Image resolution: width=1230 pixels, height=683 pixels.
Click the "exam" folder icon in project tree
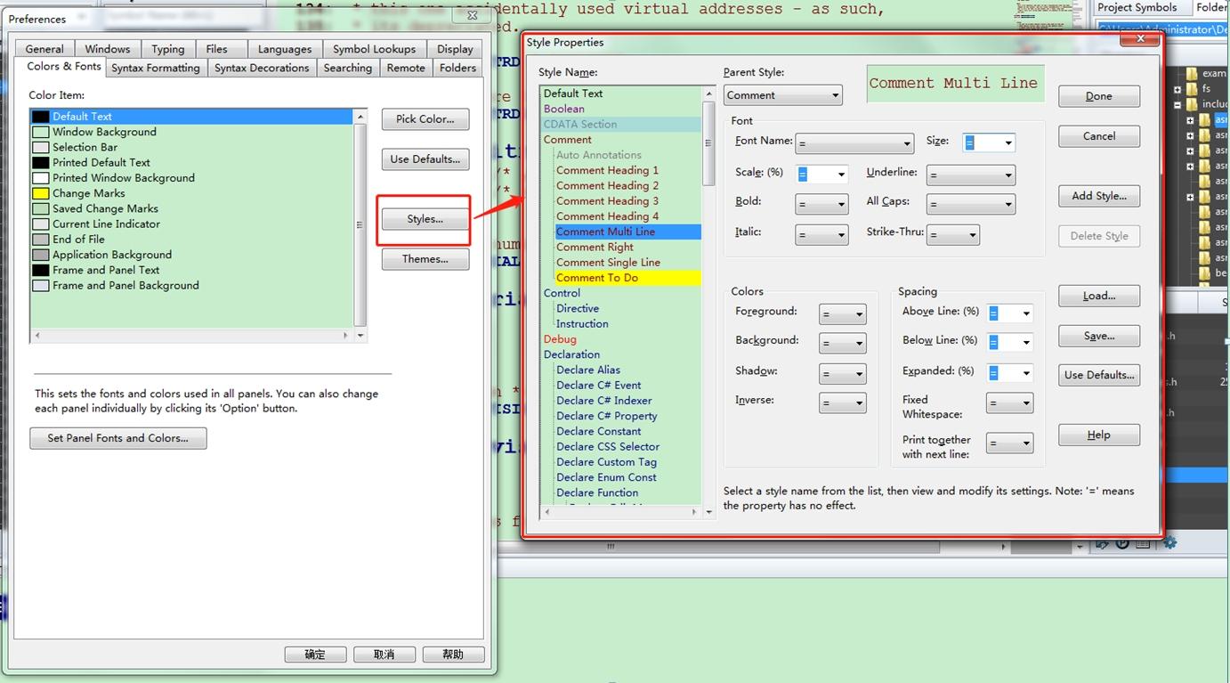(x=1192, y=74)
